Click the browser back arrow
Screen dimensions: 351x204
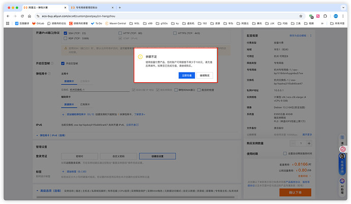[x=8, y=16]
